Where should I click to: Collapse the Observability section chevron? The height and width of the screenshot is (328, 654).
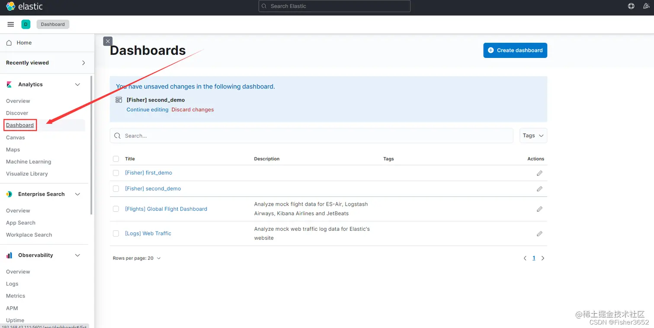pos(78,255)
